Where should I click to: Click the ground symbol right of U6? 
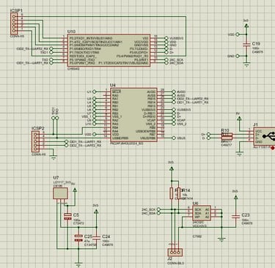point(221,239)
